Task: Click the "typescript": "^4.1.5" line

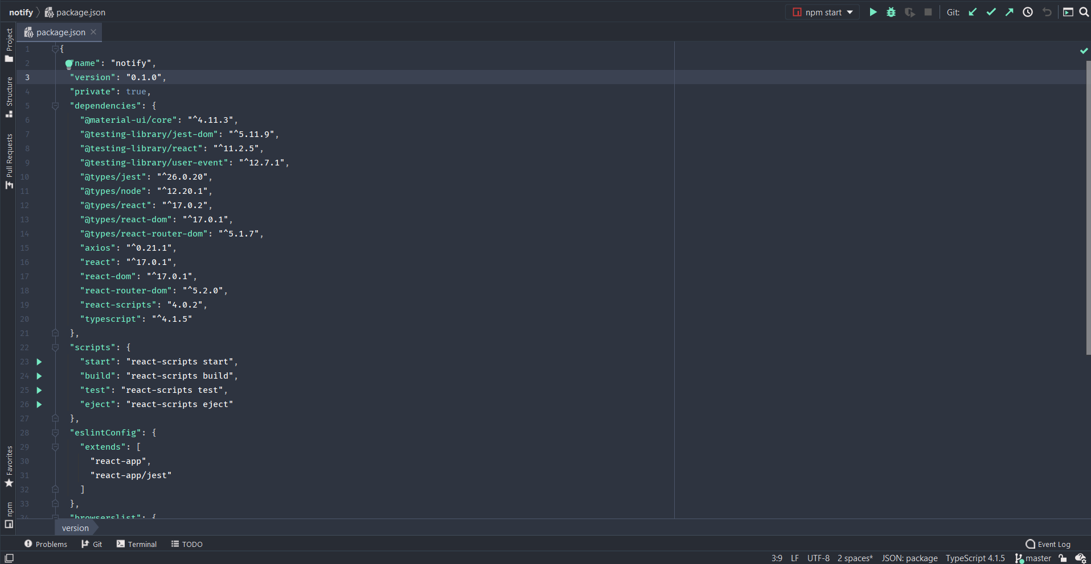Action: [x=136, y=319]
